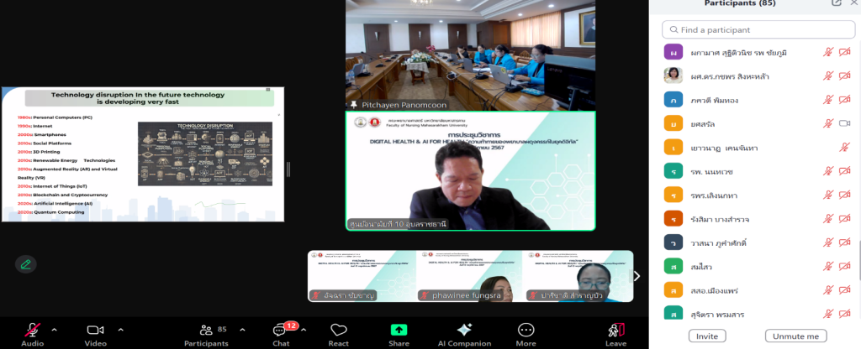Open the More options menu

click(x=526, y=334)
